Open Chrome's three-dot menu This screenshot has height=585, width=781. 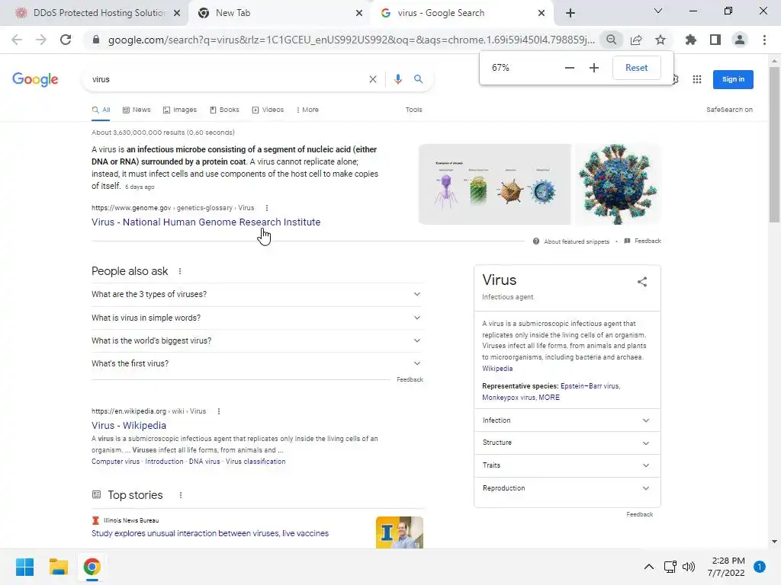(x=764, y=40)
